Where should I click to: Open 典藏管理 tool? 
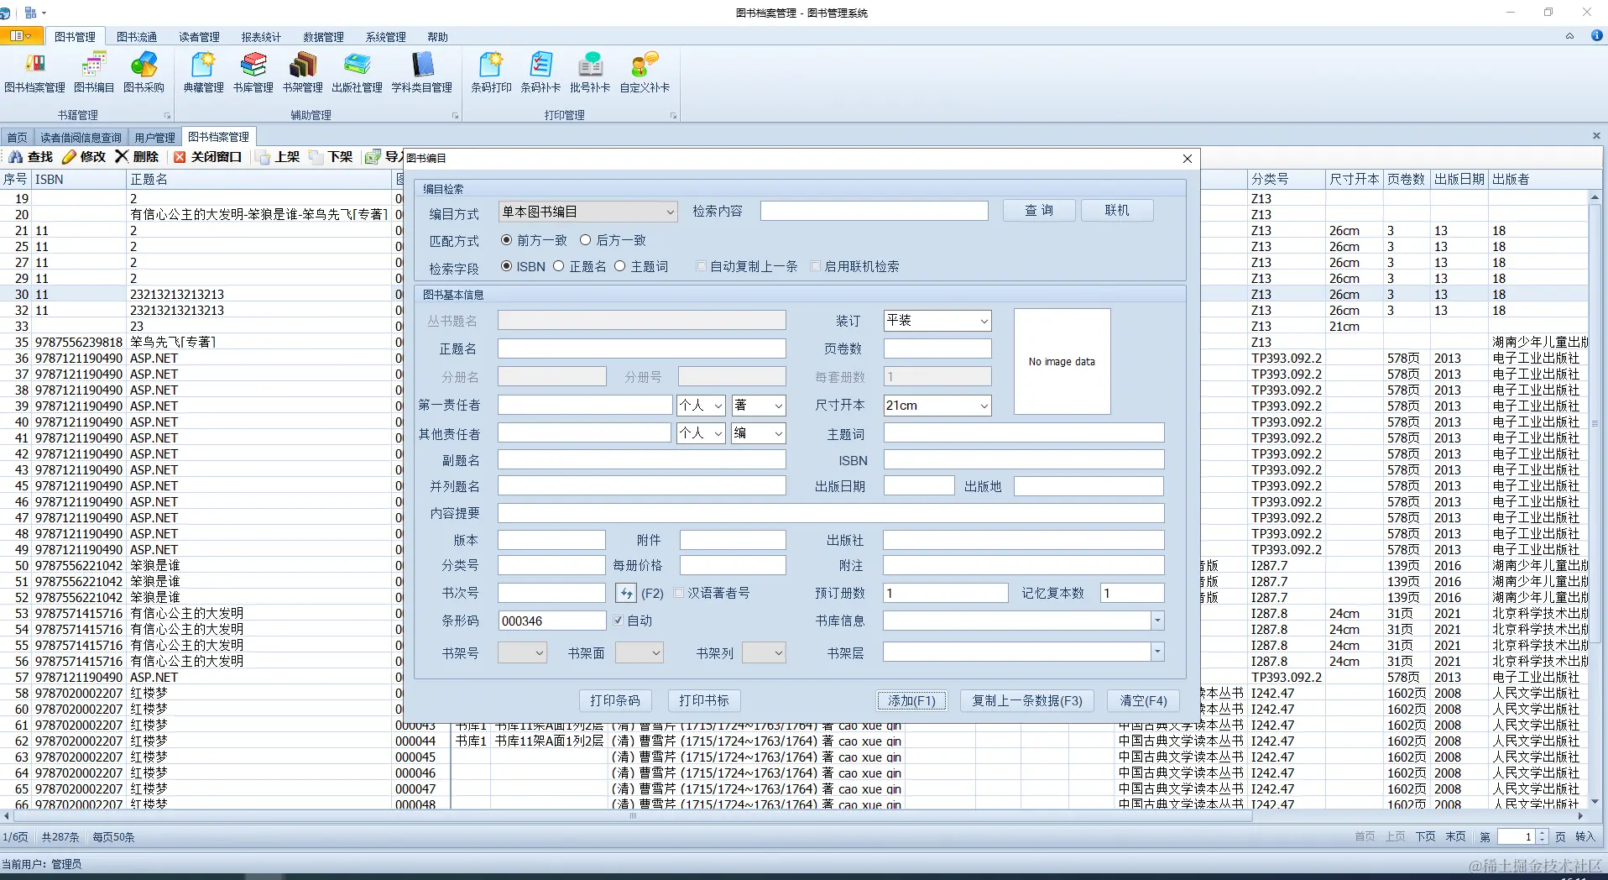(x=204, y=72)
